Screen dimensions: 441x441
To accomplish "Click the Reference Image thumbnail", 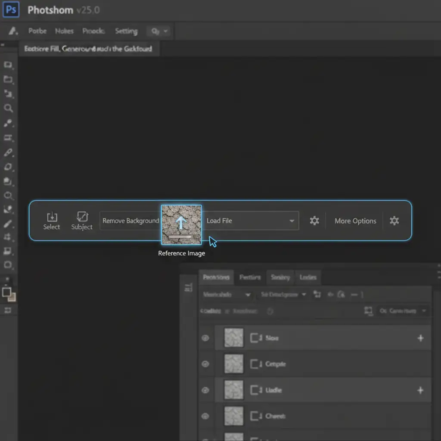I will (181, 224).
